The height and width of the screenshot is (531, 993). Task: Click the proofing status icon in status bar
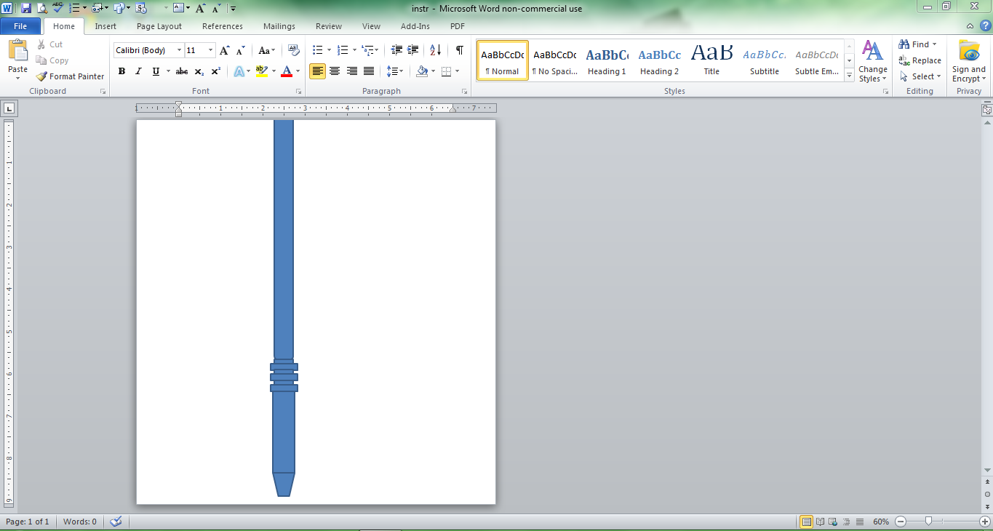[116, 522]
